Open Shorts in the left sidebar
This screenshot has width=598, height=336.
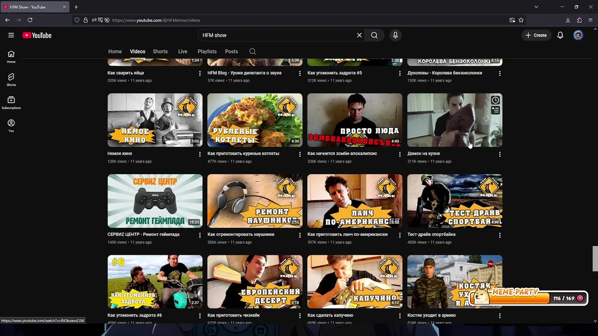click(x=11, y=80)
